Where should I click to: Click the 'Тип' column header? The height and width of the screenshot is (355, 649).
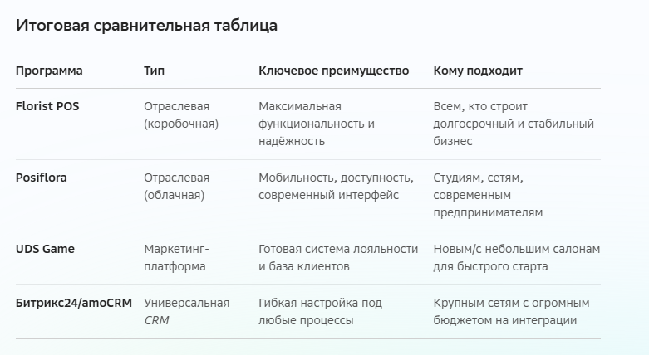click(154, 71)
